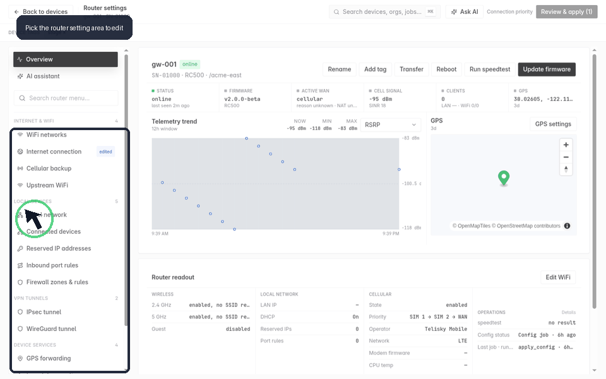Click the Ask AI sparkle icon

(x=454, y=12)
